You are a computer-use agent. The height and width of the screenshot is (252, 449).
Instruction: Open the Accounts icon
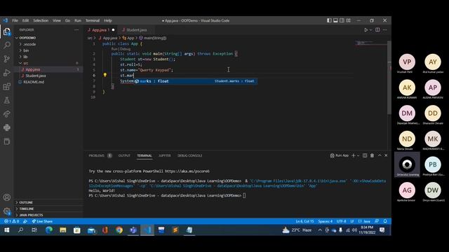pos(7,197)
